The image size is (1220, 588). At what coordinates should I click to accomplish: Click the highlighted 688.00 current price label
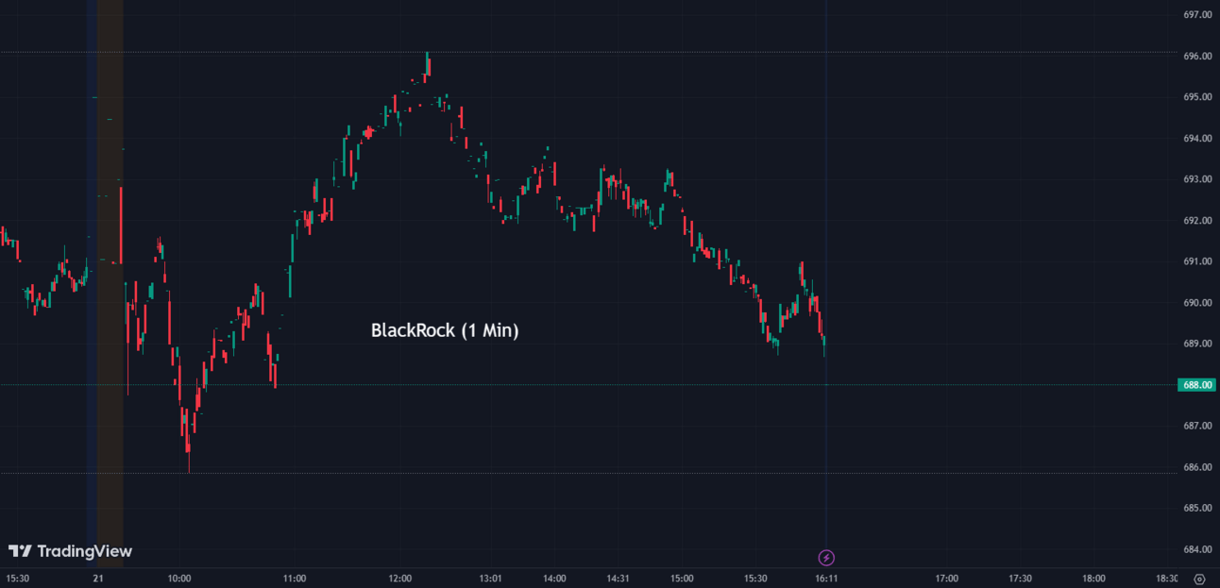(1197, 385)
